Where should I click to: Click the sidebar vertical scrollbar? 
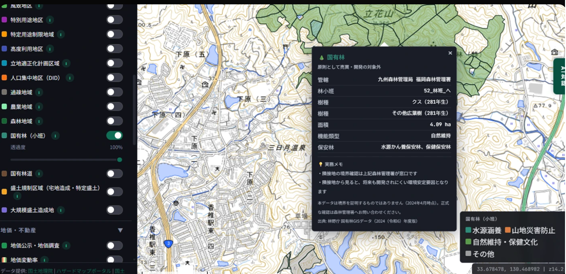[x=134, y=109]
